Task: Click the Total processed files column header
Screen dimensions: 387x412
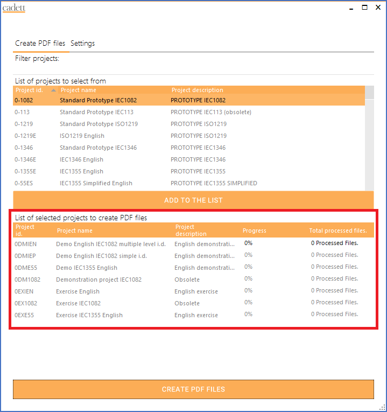Action: click(337, 231)
